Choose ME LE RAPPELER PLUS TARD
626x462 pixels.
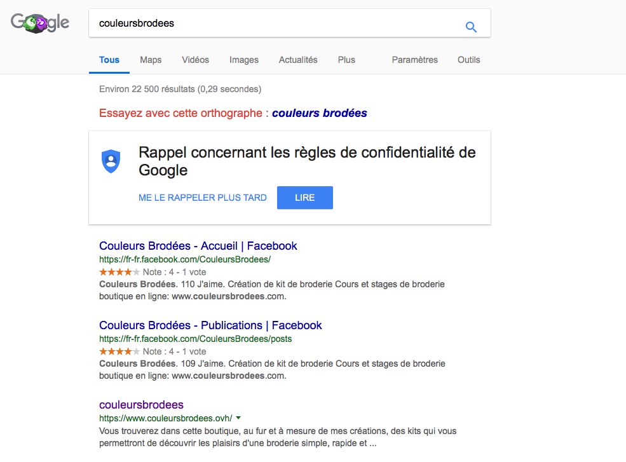pos(202,198)
